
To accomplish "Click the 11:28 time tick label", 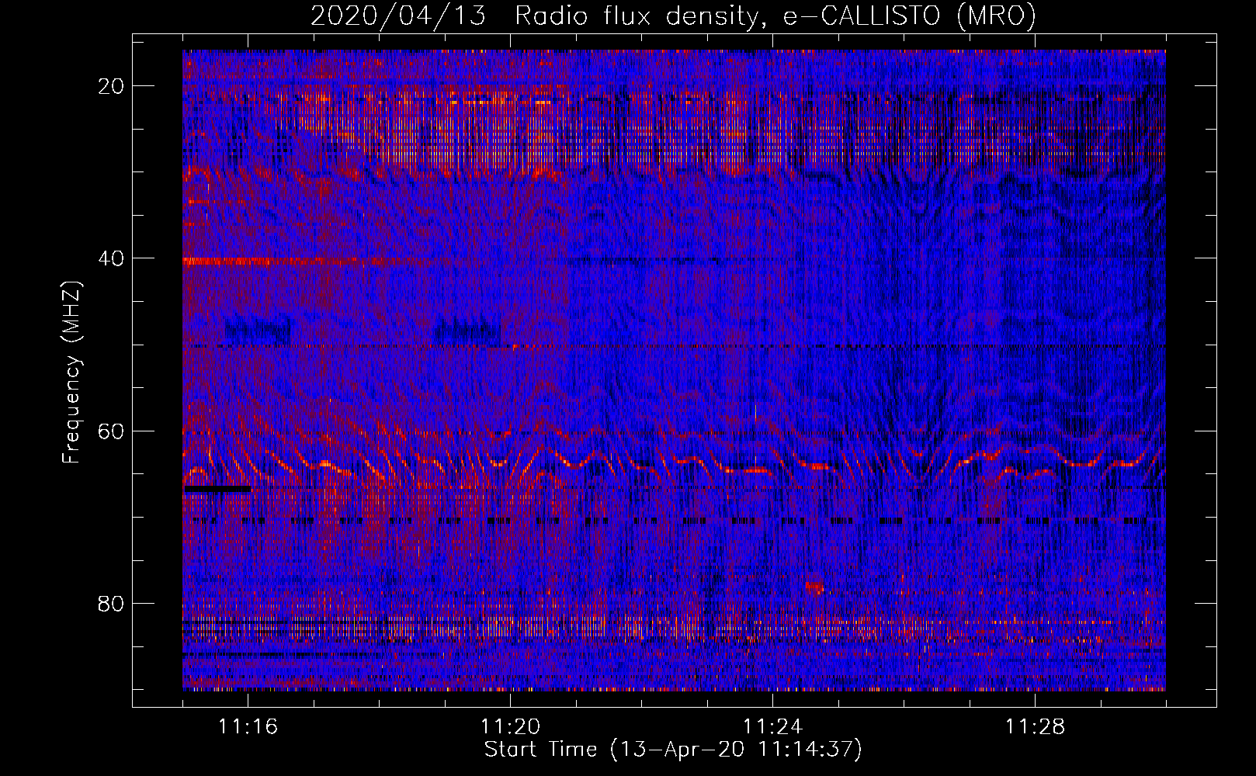I will pyautogui.click(x=1036, y=727).
